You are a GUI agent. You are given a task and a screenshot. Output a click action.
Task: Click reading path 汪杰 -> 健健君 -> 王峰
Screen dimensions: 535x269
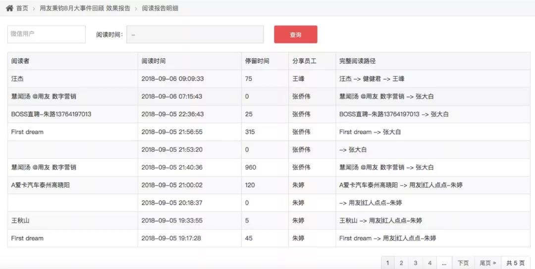372,79
